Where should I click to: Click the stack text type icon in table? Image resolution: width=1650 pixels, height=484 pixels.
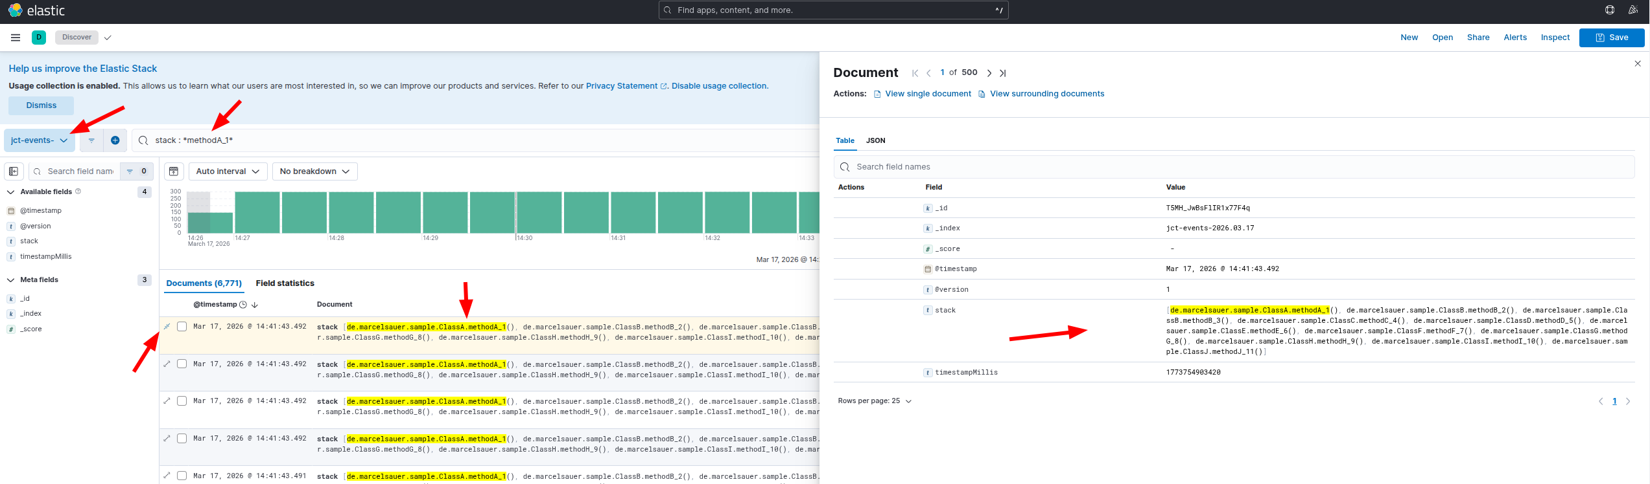(x=928, y=311)
